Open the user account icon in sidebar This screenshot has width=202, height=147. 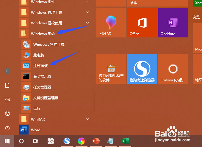7,71
